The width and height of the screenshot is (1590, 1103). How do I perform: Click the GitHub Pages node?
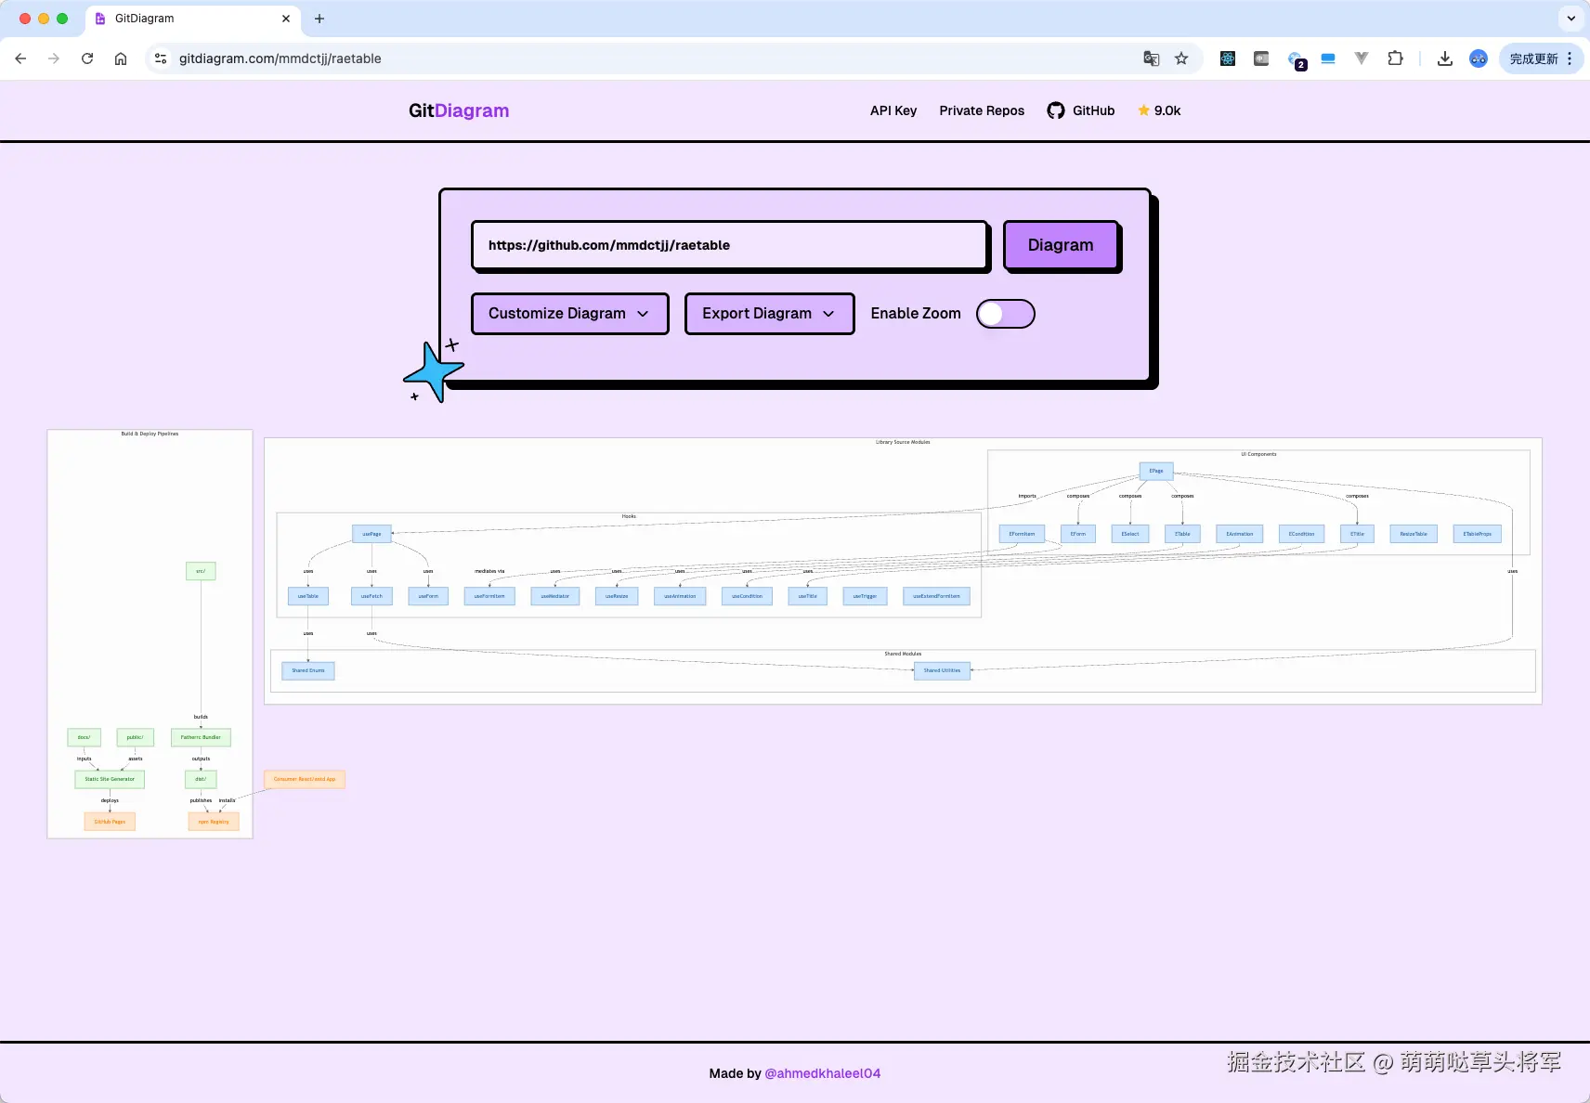point(110,822)
